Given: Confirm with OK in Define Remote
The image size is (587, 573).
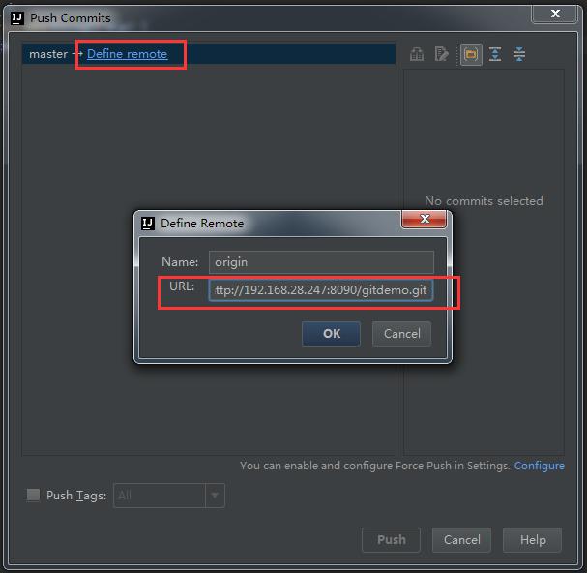Looking at the screenshot, I should pos(332,334).
